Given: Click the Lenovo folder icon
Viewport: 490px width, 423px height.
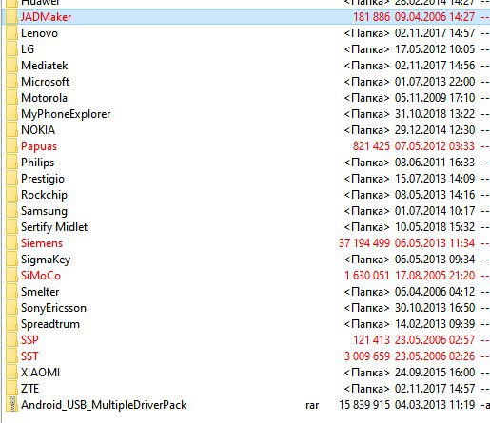Looking at the screenshot, I should (x=11, y=33).
